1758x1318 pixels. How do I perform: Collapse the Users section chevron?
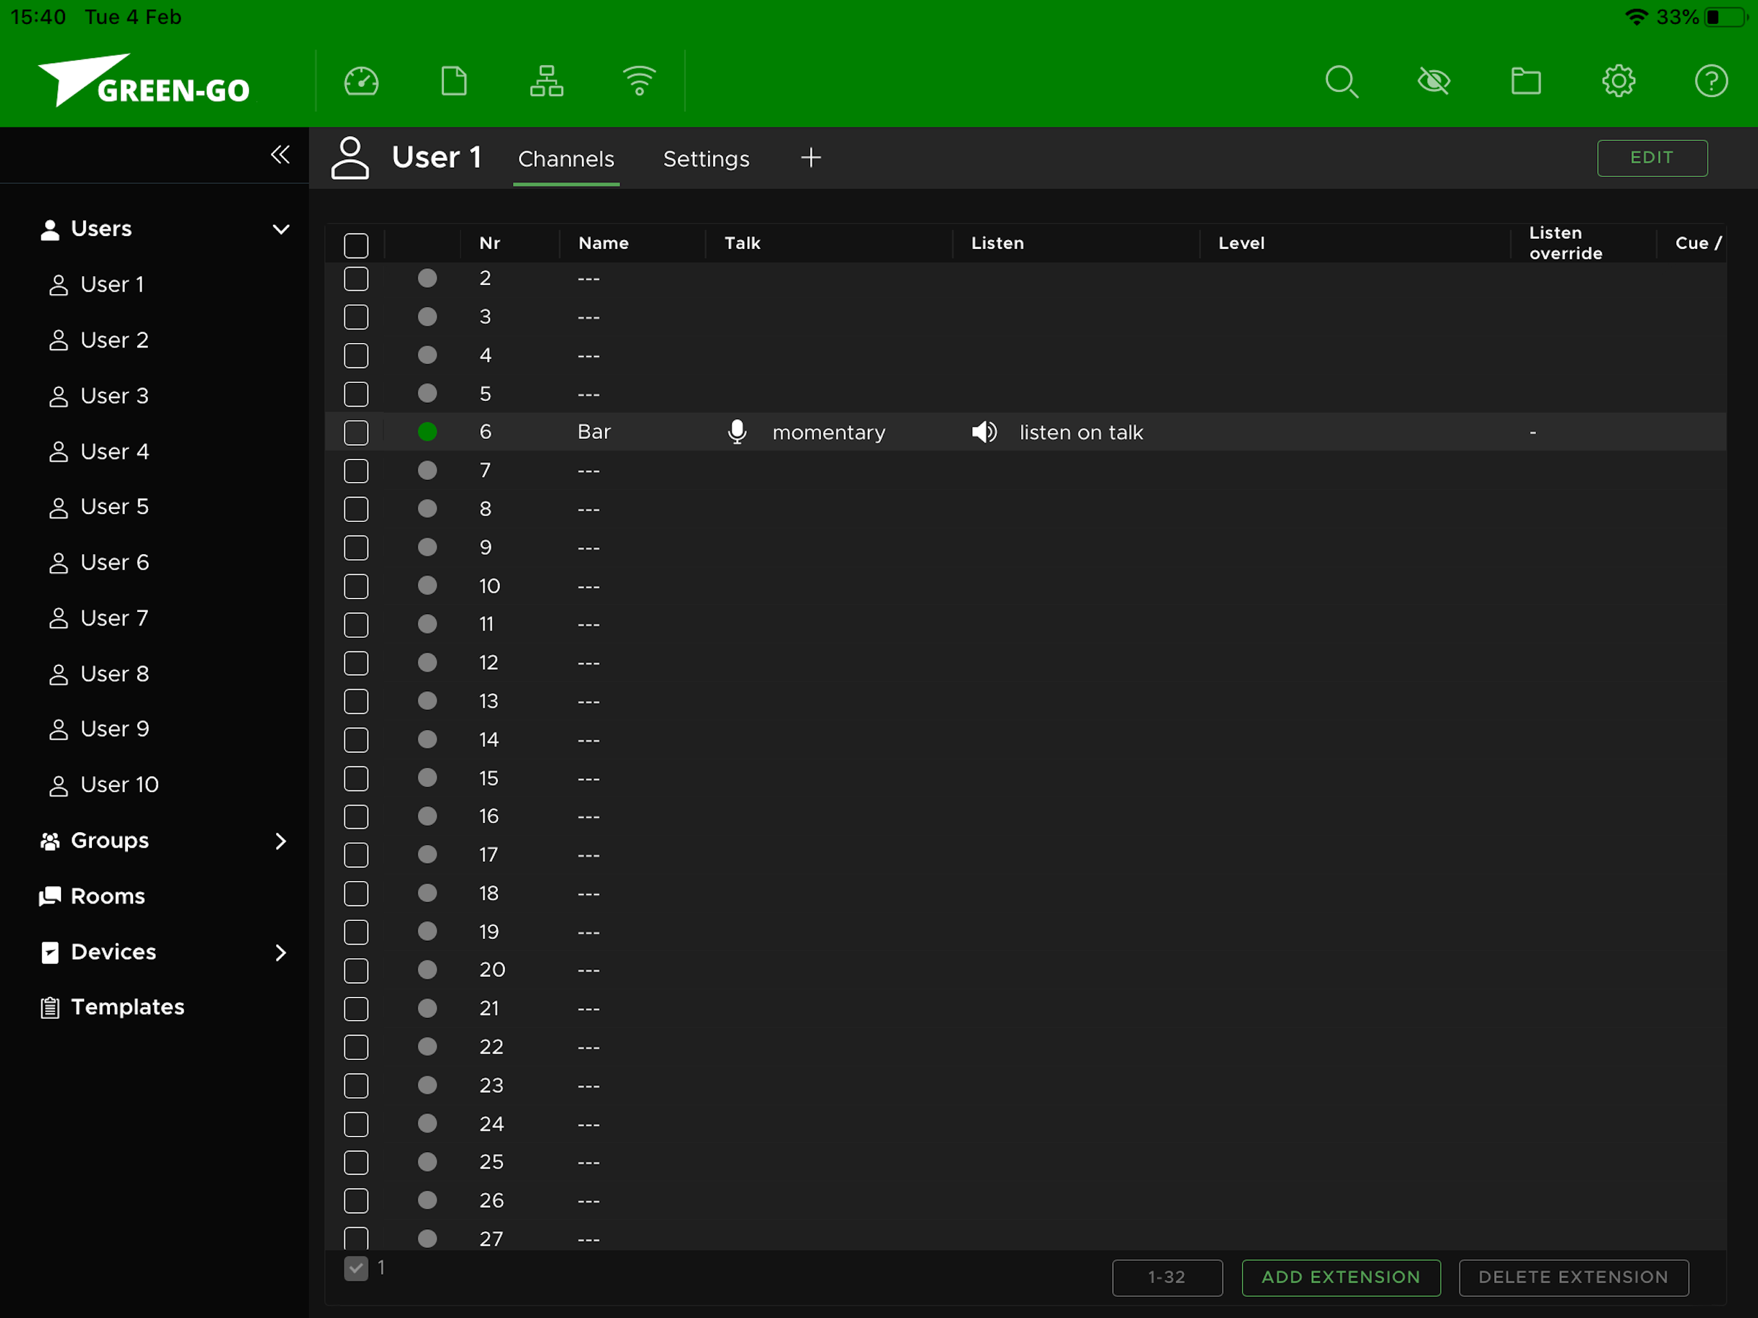click(281, 230)
